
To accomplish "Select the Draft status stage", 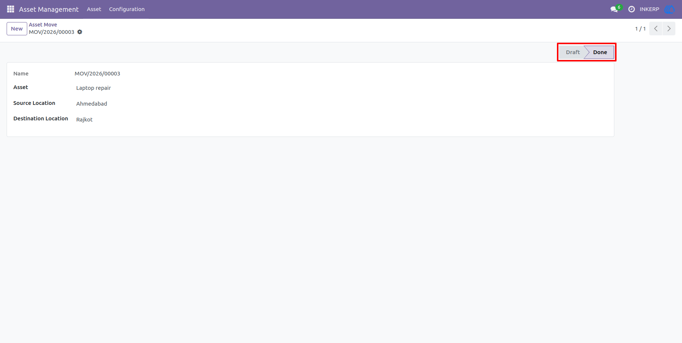I will 573,52.
